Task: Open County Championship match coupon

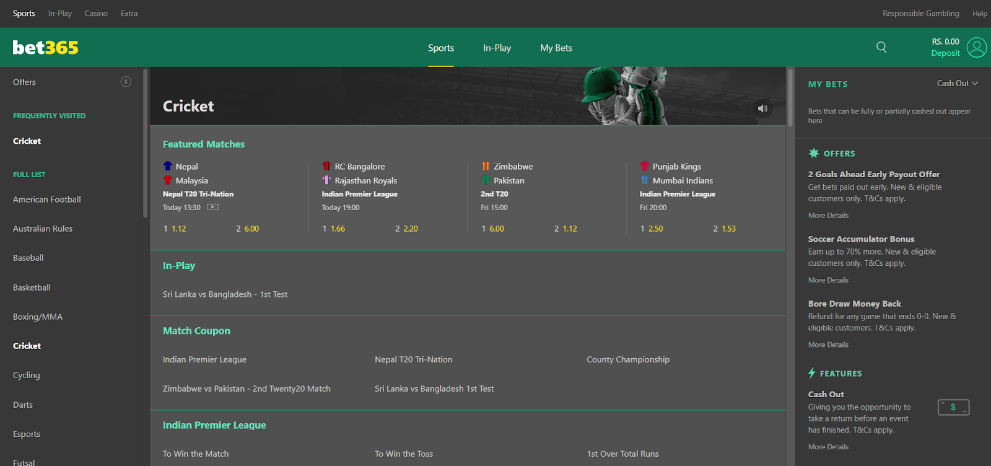Action: (628, 359)
